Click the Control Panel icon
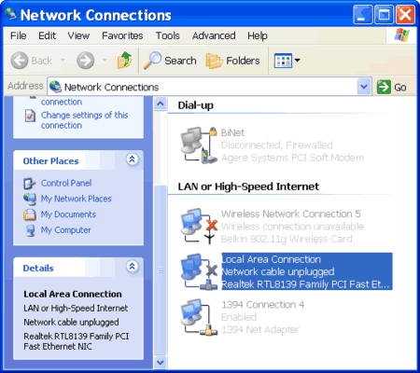 pyautogui.click(x=30, y=184)
